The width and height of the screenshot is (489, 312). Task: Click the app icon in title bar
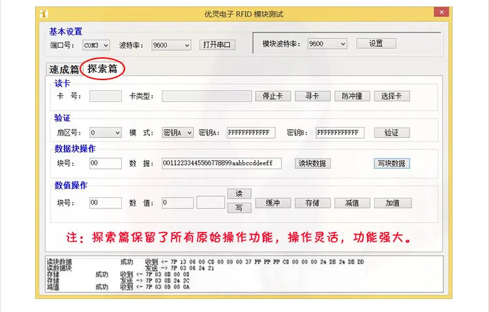[x=44, y=14]
